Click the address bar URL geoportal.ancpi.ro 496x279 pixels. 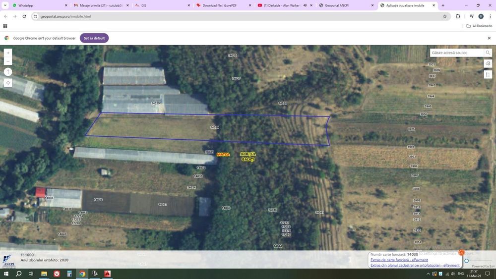(x=66, y=16)
